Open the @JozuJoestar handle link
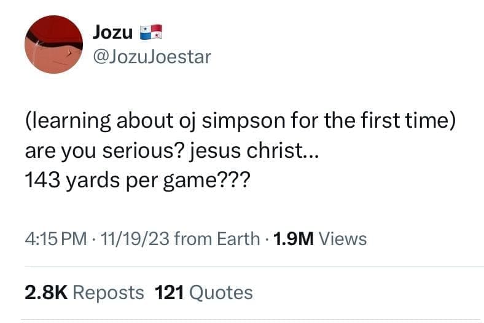The width and height of the screenshot is (484, 323). coord(152,57)
